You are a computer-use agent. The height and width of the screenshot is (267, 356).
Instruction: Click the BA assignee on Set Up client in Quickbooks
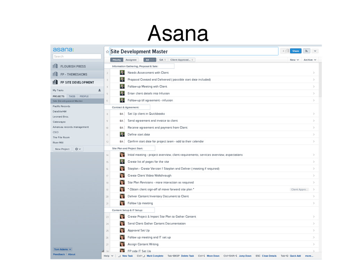coord(121,114)
